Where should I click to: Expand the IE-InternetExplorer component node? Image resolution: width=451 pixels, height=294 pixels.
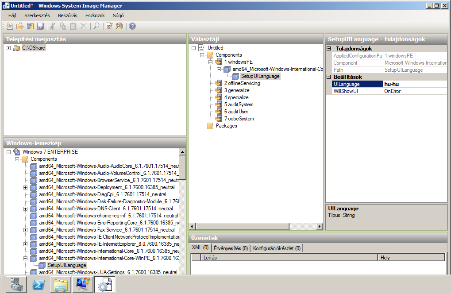[x=25, y=244]
